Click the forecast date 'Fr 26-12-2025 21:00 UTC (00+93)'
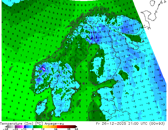The image size is (168, 130). click(x=130, y=124)
